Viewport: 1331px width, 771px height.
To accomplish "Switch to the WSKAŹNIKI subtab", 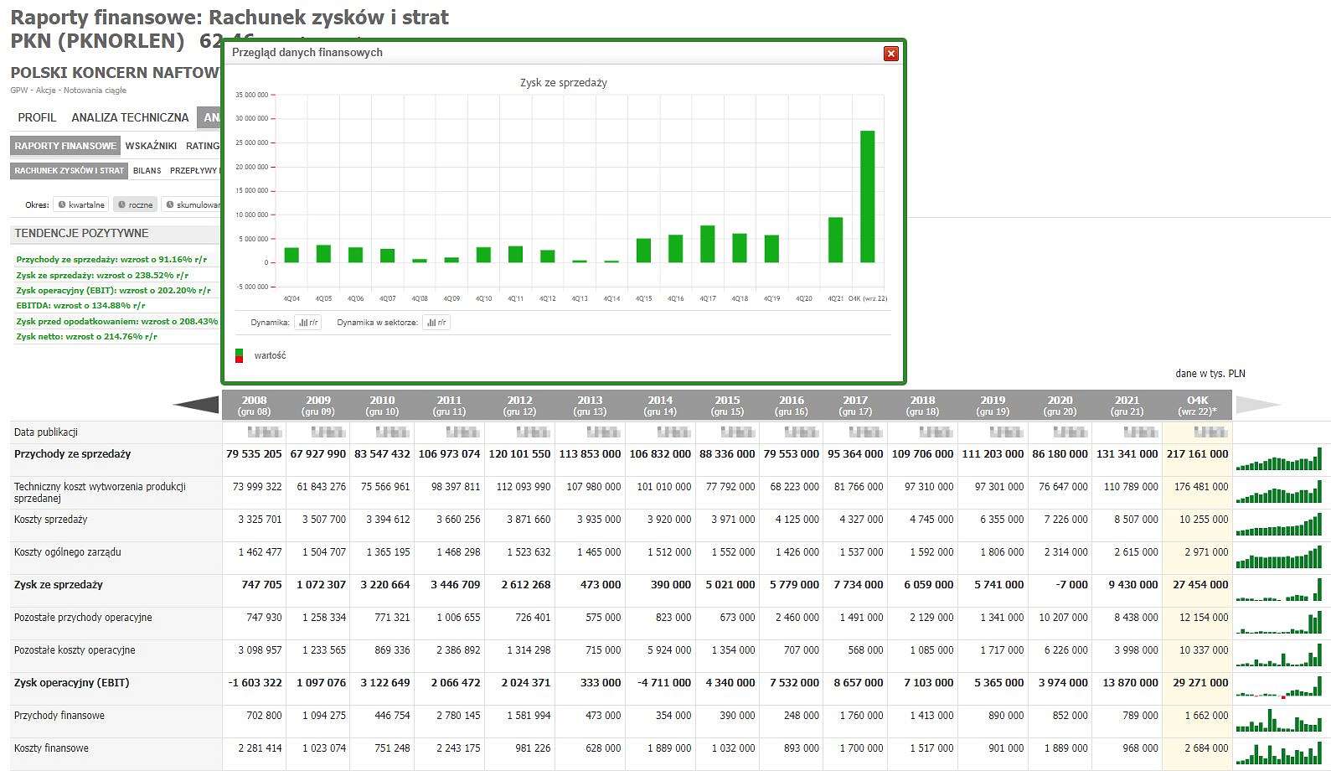I will point(151,146).
